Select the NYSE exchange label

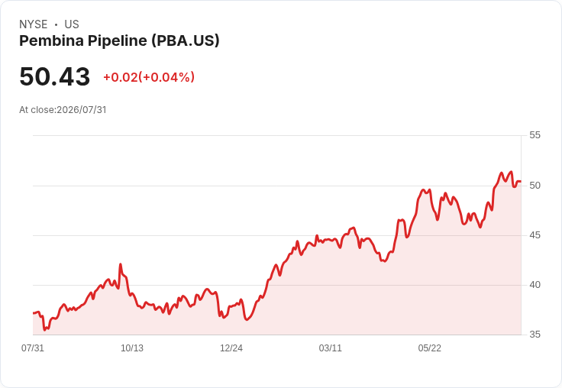[34, 24]
